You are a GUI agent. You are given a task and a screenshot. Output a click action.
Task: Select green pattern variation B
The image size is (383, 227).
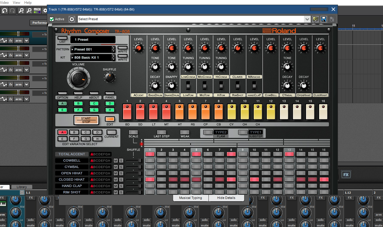click(x=78, y=103)
